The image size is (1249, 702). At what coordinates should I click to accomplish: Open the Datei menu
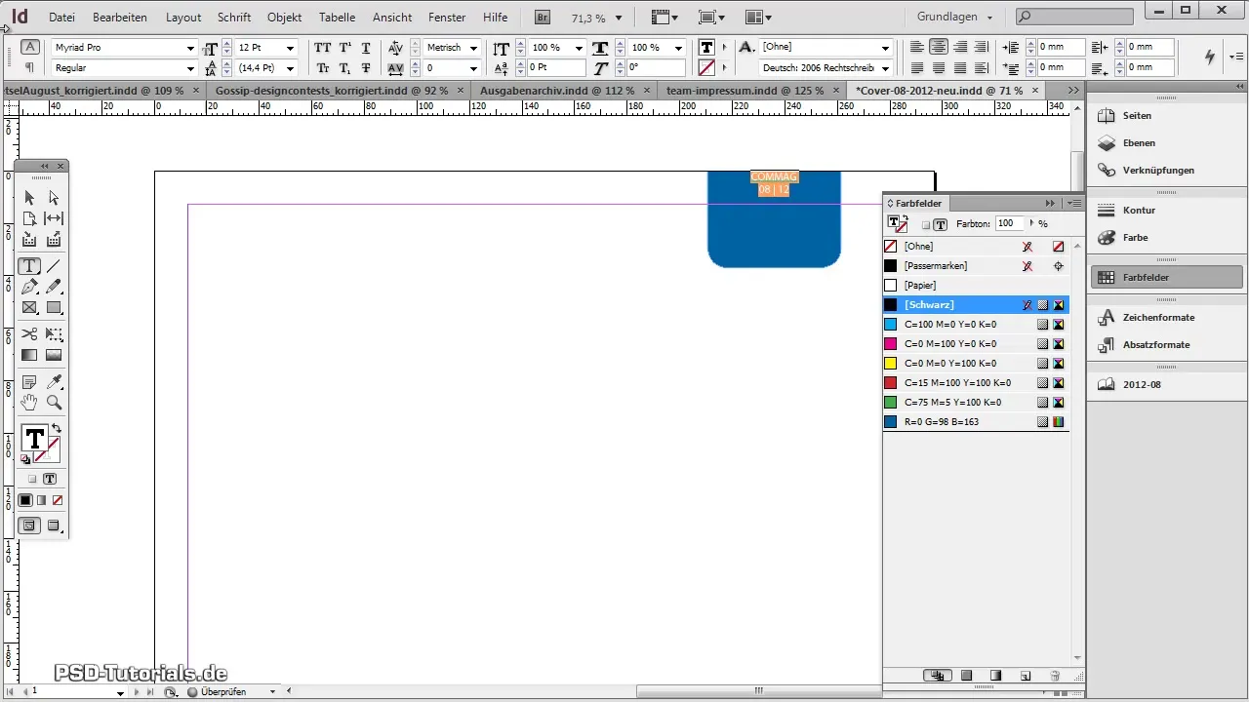point(61,18)
